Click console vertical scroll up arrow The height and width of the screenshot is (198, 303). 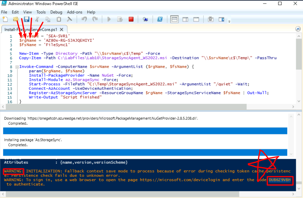[299, 115]
